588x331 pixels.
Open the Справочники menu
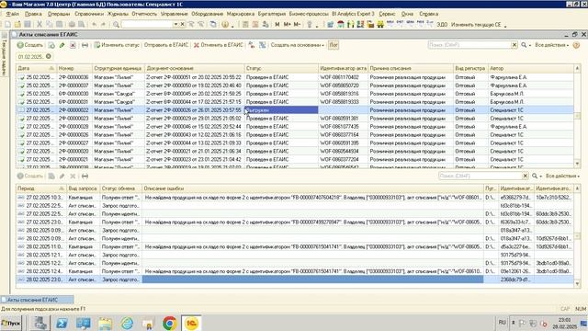coord(89,14)
